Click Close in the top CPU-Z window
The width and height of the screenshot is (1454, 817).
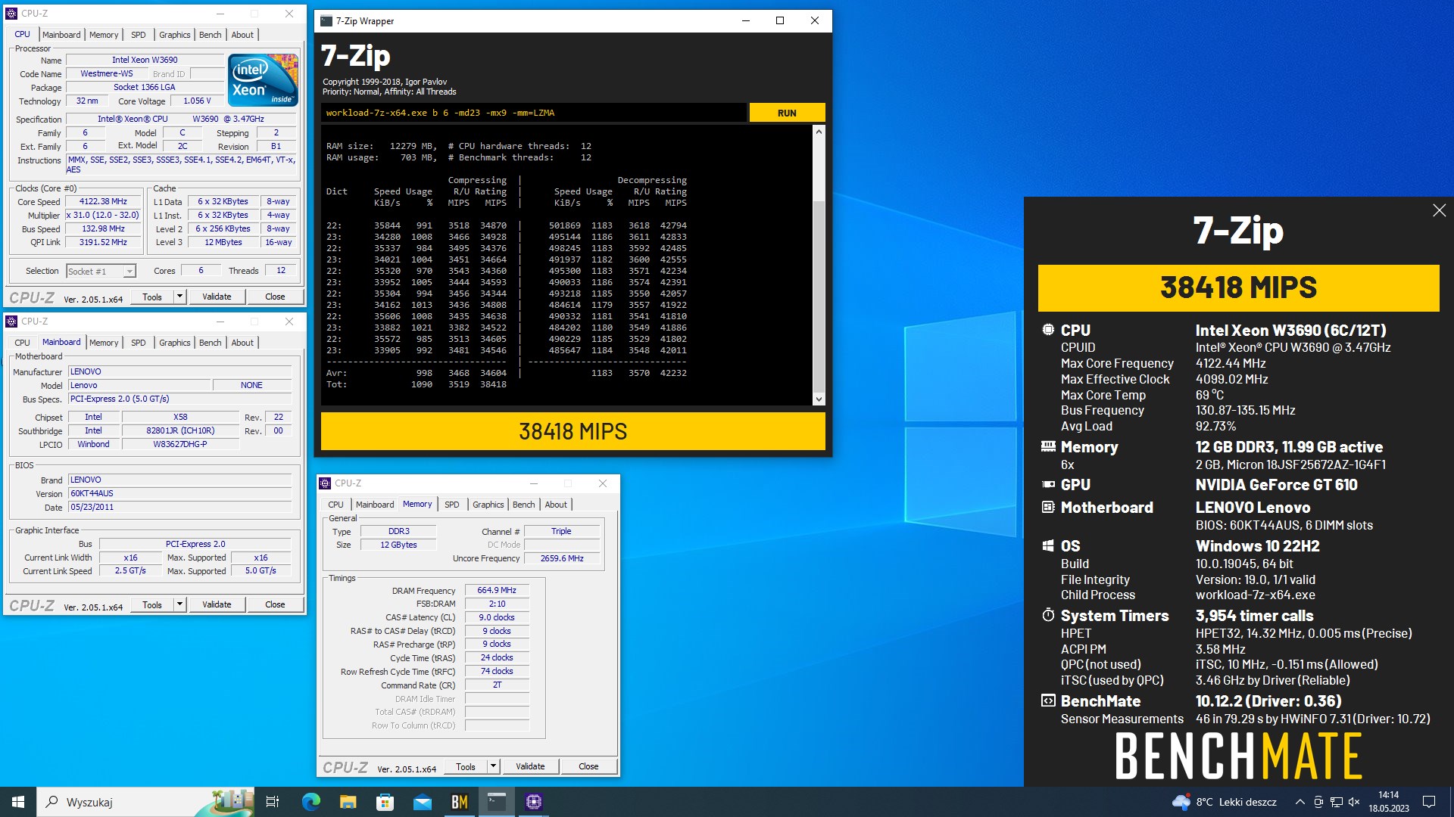(275, 297)
